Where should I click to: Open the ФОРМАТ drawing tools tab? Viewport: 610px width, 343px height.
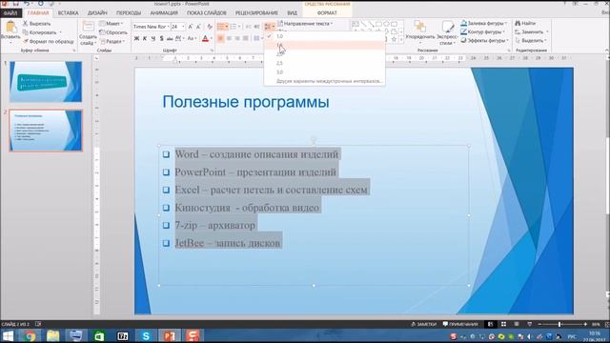[327, 12]
